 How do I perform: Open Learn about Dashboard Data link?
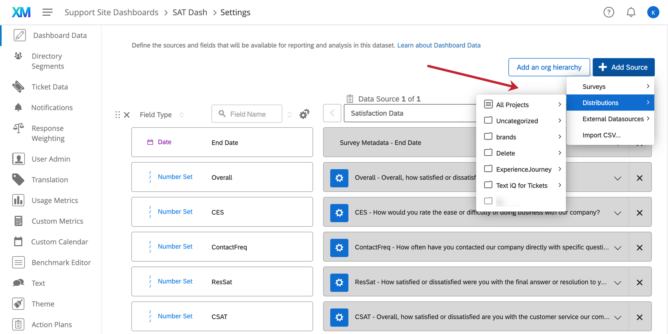[x=439, y=45]
